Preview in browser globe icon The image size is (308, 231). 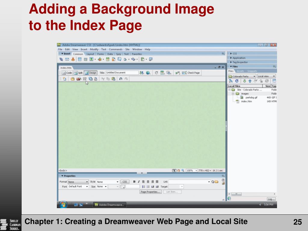(148, 73)
